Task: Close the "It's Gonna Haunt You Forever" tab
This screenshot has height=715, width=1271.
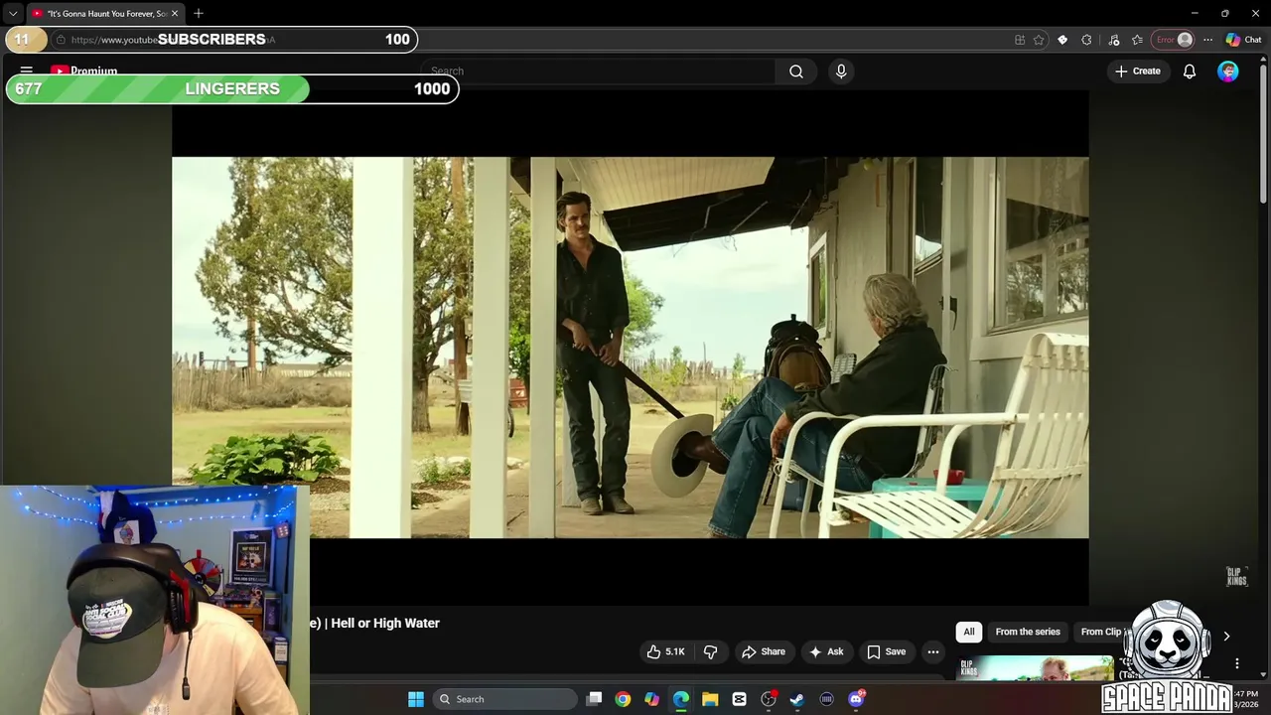Action: point(175,14)
